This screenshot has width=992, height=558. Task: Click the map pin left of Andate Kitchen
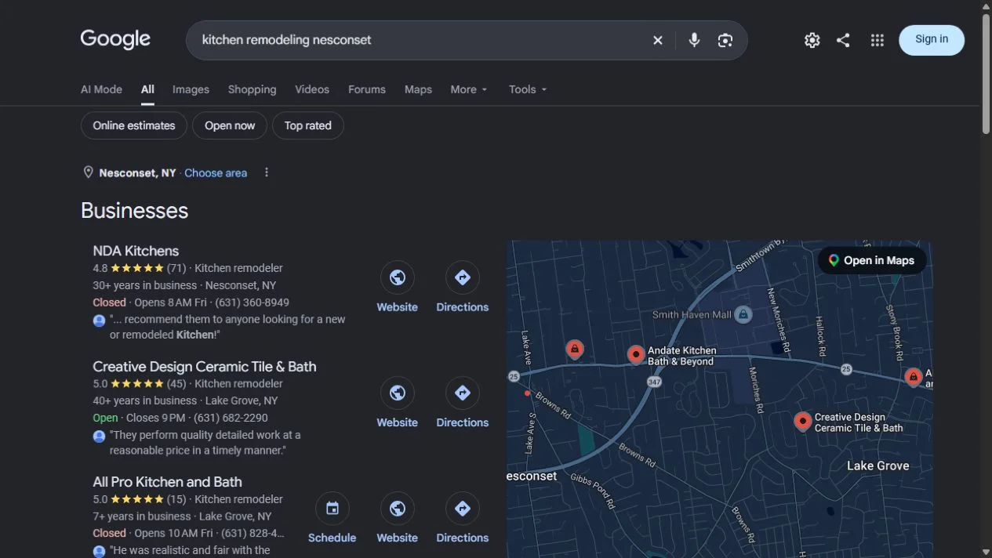[x=575, y=349]
